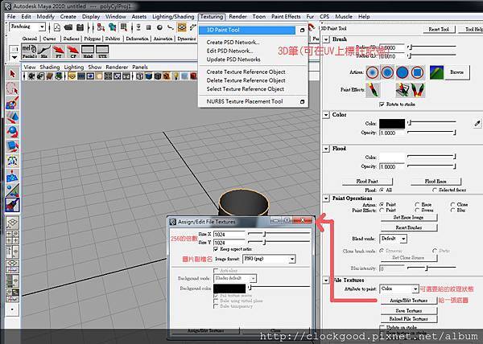Select the Move tool in toolbox
Viewport: 483px width, 344px height.
12,117
